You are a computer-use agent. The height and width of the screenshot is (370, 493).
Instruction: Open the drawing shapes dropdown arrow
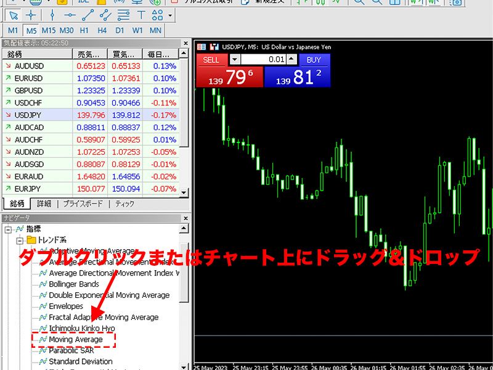tap(170, 15)
